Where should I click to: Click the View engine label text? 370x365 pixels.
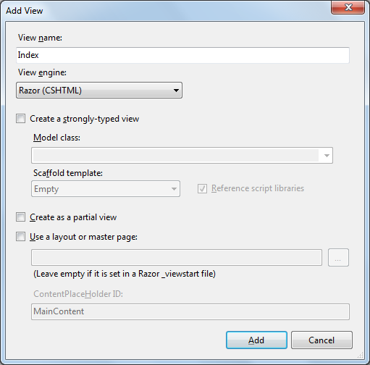(x=42, y=72)
